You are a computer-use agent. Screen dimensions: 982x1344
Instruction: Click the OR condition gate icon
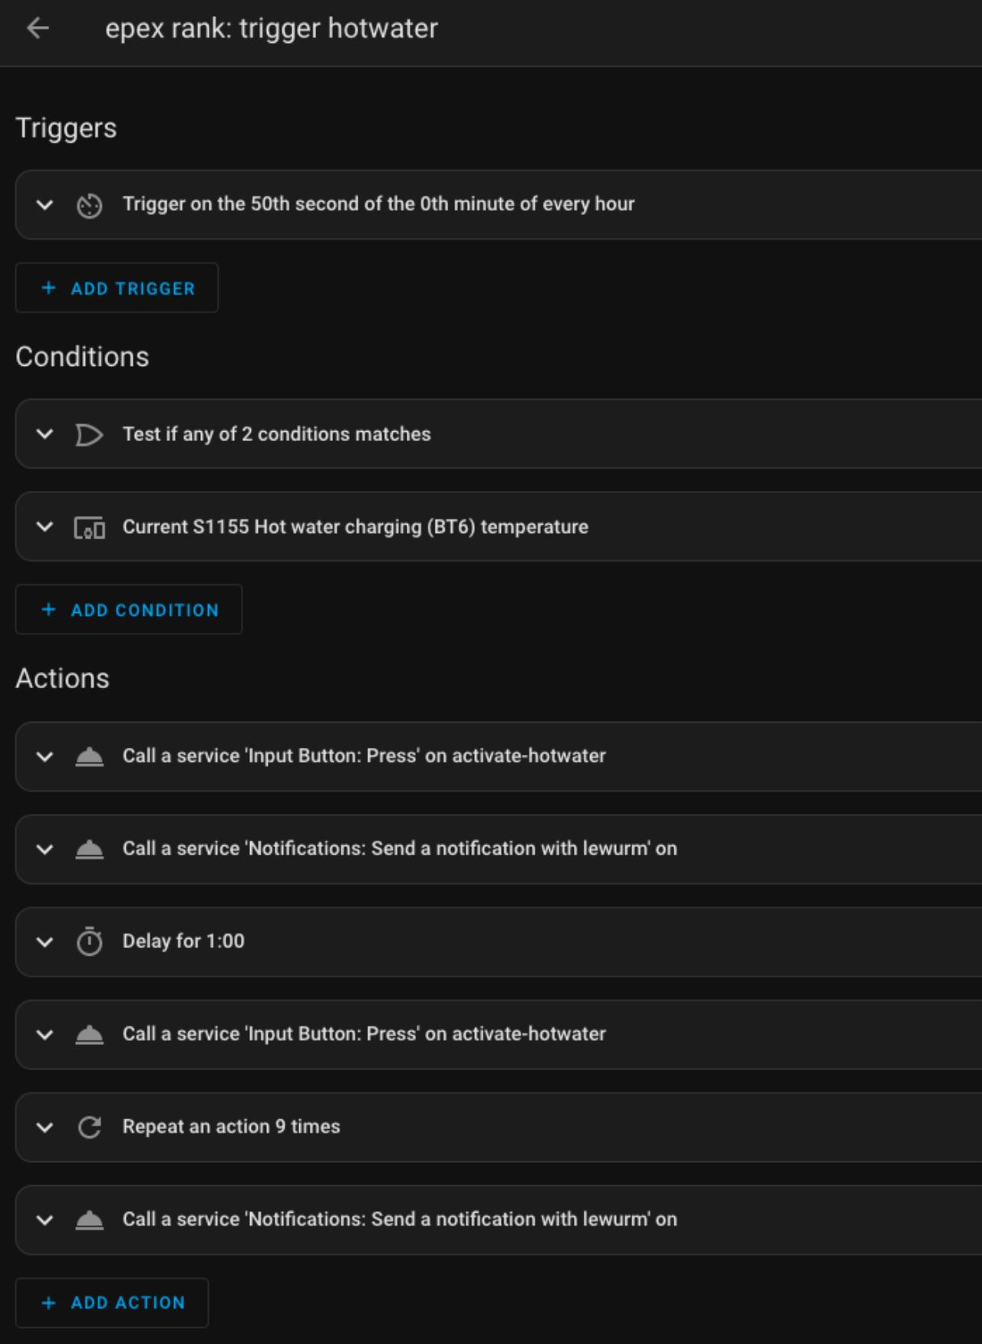pos(89,435)
